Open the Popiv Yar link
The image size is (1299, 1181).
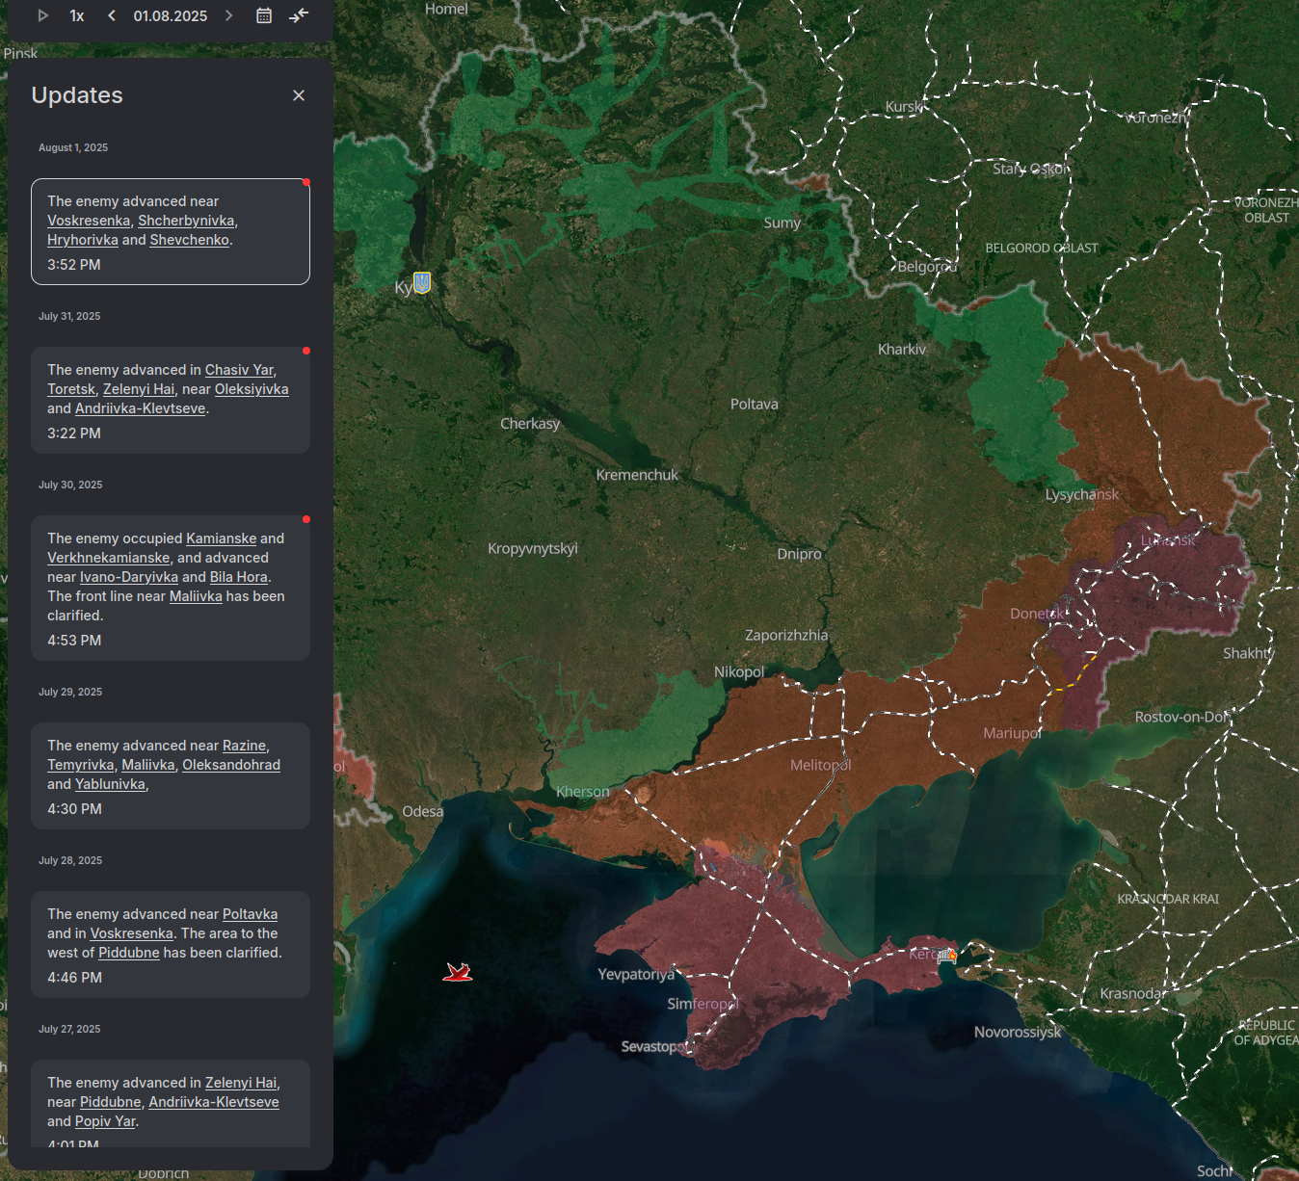click(x=105, y=1121)
